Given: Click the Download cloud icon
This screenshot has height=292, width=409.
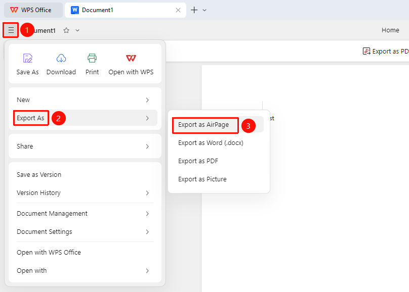Looking at the screenshot, I should [x=61, y=58].
